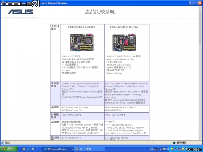This screenshot has height=152, width=203.
Task: Open Internet Explorer from quick launch
Action: 29,149
